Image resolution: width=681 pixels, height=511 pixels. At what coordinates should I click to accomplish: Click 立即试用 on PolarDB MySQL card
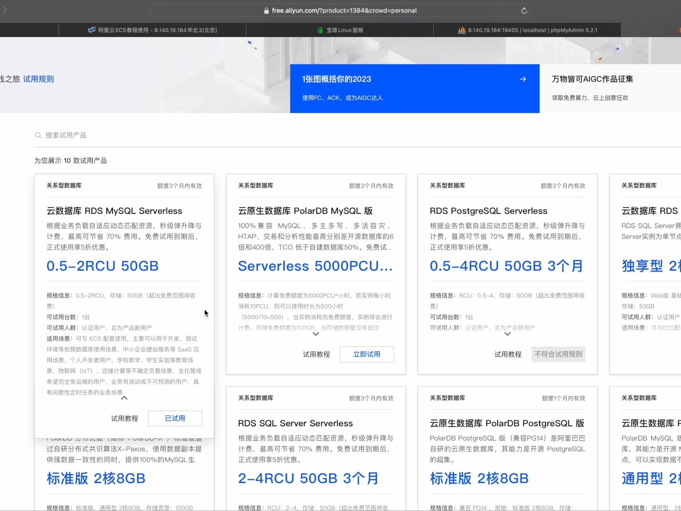(367, 354)
